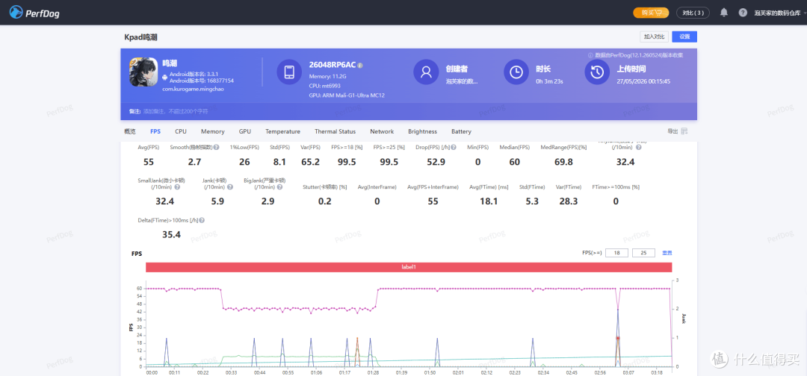Select the red label1 bar above chart
The width and height of the screenshot is (807, 376).
click(x=409, y=267)
